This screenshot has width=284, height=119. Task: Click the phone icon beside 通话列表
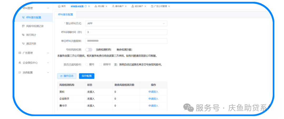(x=23, y=44)
